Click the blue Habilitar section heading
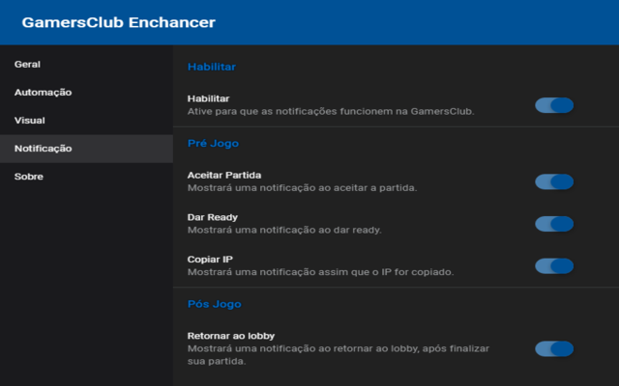Screen dimensions: 619x386 212,67
